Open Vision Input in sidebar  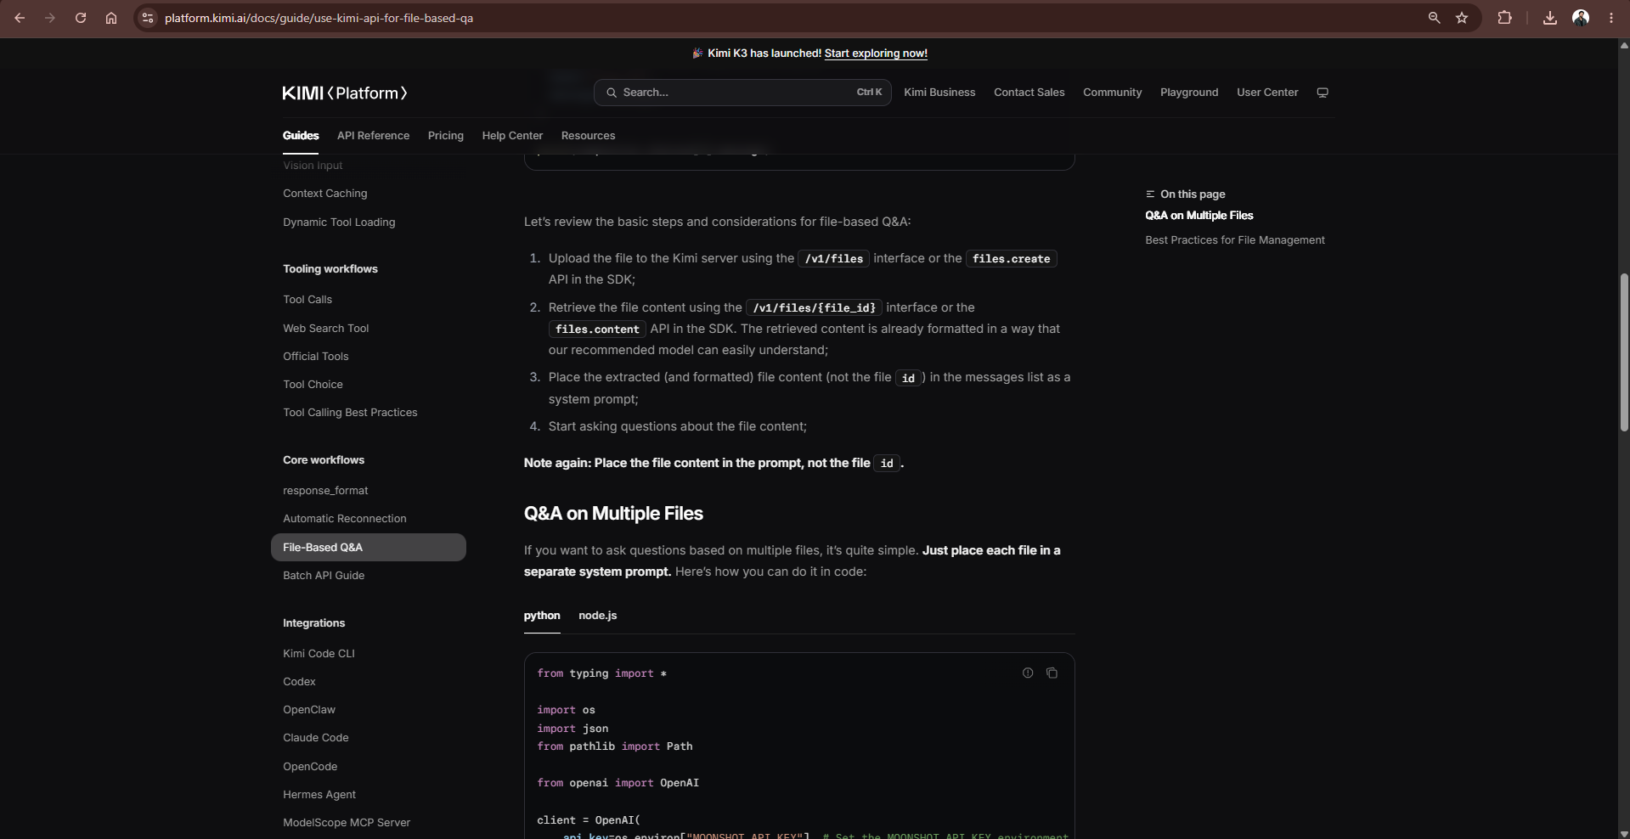coord(313,166)
